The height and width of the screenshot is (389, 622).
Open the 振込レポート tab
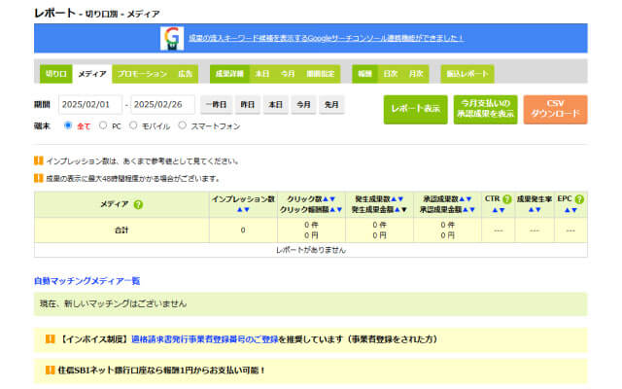[x=467, y=74]
